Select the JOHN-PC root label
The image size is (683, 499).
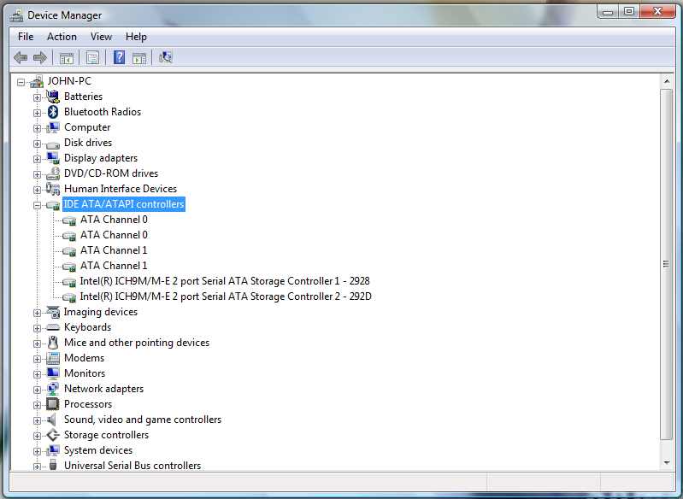[x=69, y=81]
